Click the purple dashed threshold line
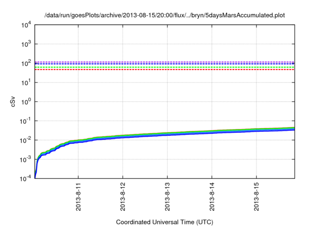The image size is (325, 227). click(165, 62)
